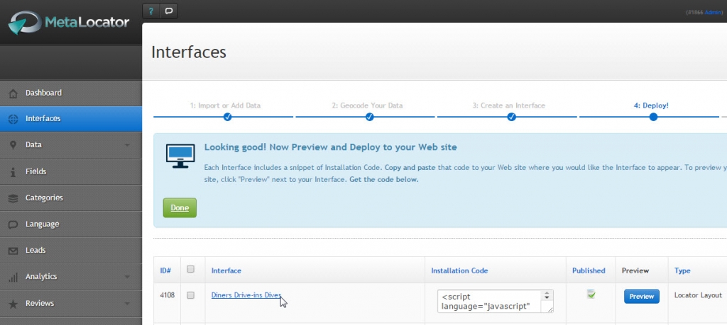Expand the Analytics submenu arrow

tap(127, 277)
